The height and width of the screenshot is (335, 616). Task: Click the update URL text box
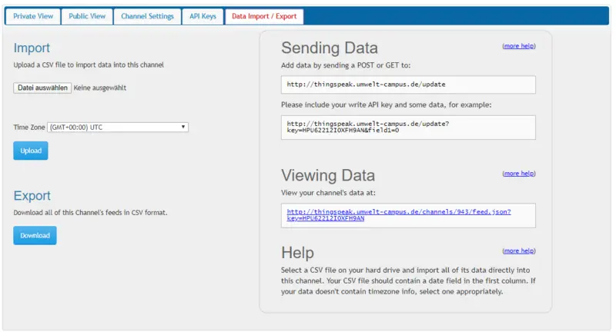(x=408, y=85)
